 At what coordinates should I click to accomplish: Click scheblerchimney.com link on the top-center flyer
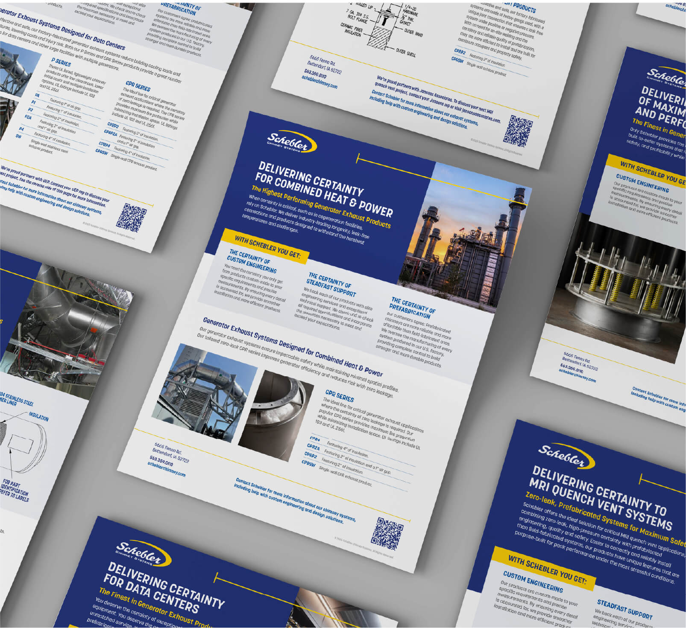click(320, 81)
